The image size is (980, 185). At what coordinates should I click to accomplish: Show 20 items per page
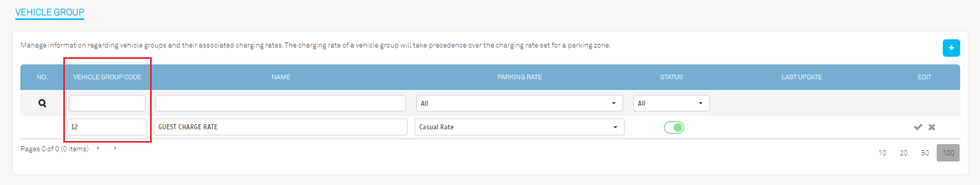coord(903,153)
